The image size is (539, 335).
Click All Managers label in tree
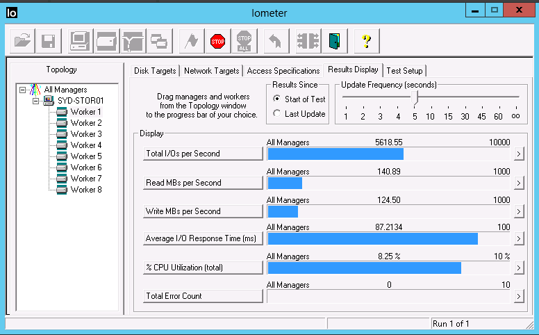66,90
